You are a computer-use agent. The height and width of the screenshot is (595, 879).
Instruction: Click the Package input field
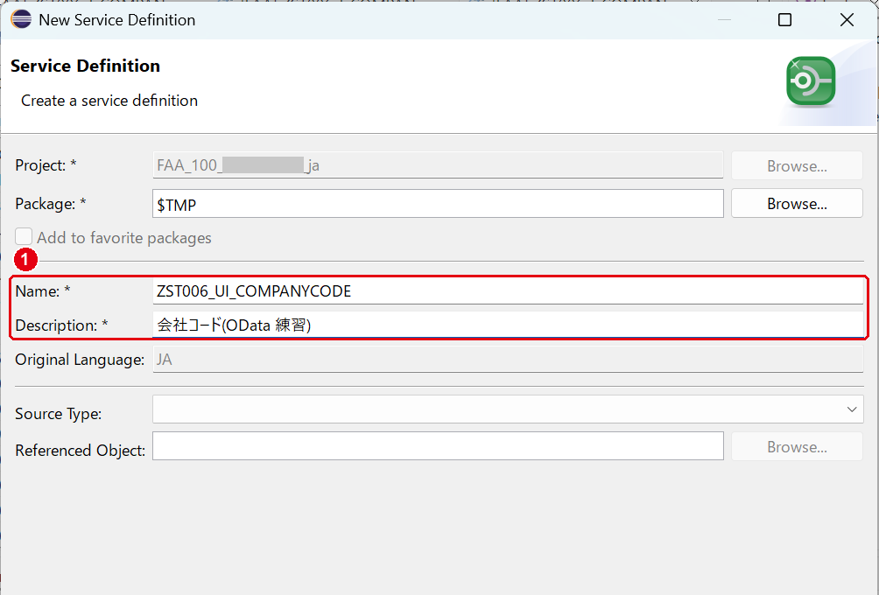click(438, 204)
